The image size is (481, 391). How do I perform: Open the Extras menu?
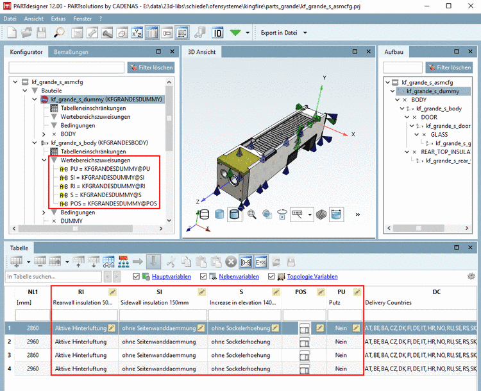point(58,19)
